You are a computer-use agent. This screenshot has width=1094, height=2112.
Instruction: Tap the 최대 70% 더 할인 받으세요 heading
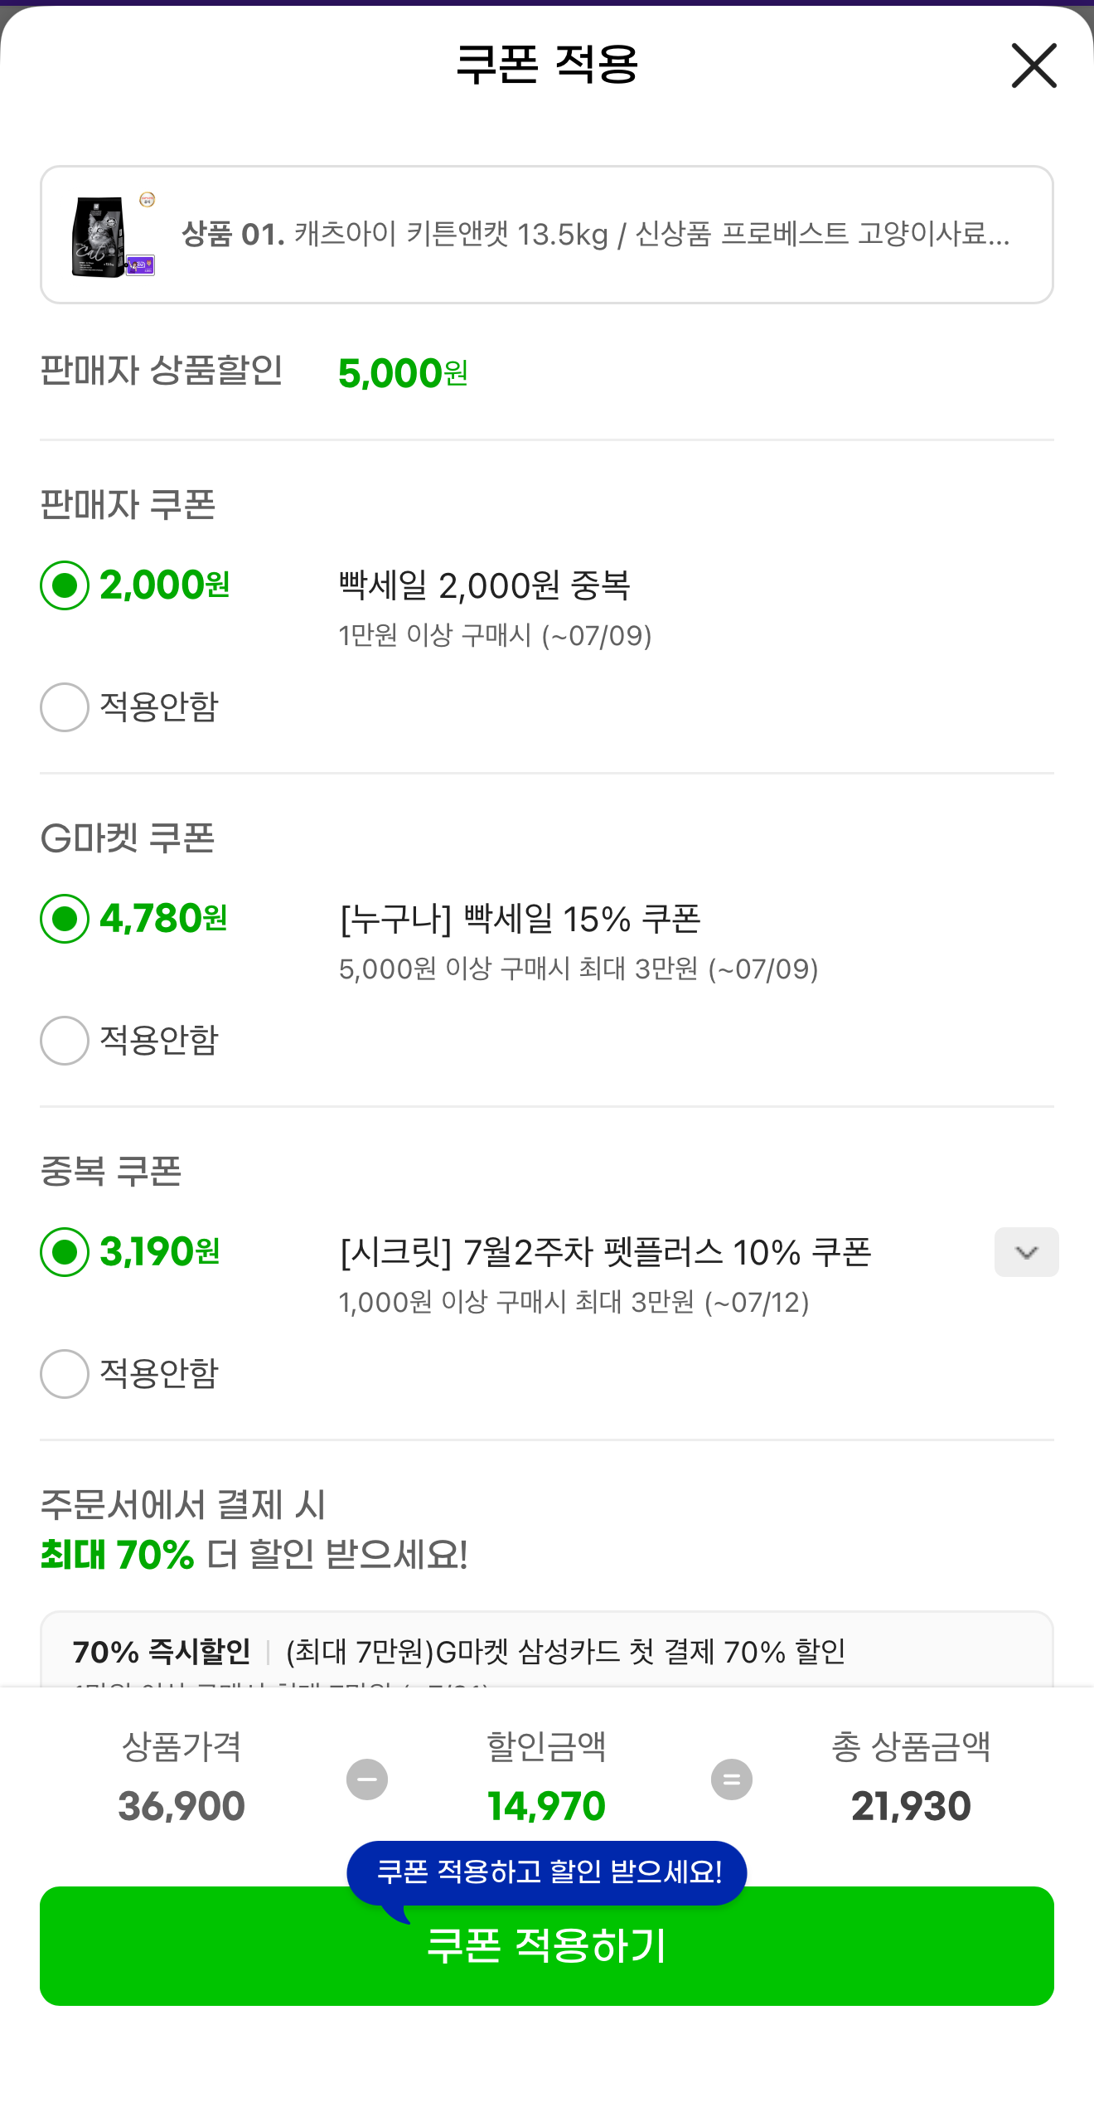click(x=254, y=1554)
